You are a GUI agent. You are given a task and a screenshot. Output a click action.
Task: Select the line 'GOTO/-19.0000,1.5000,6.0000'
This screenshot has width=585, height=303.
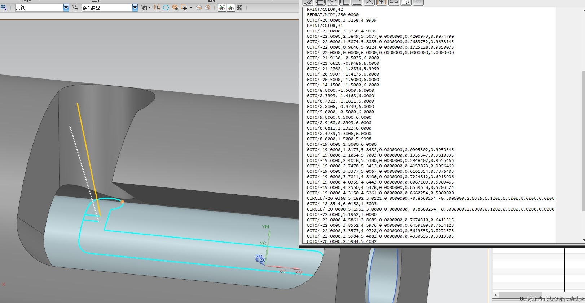pos(342,144)
